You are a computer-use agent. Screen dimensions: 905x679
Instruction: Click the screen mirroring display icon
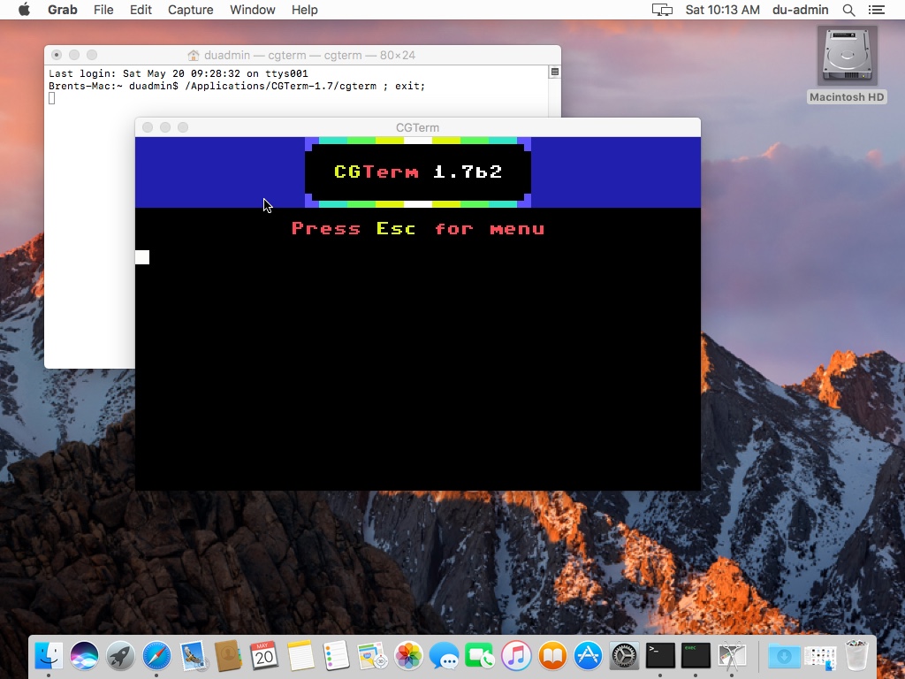(x=662, y=10)
